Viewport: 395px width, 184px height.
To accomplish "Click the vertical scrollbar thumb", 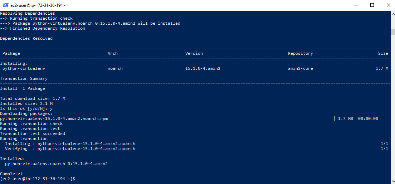I will click(x=393, y=32).
